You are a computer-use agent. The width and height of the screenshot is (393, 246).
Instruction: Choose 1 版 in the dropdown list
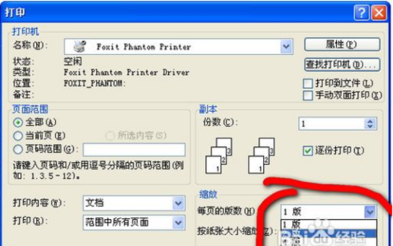pos(329,224)
